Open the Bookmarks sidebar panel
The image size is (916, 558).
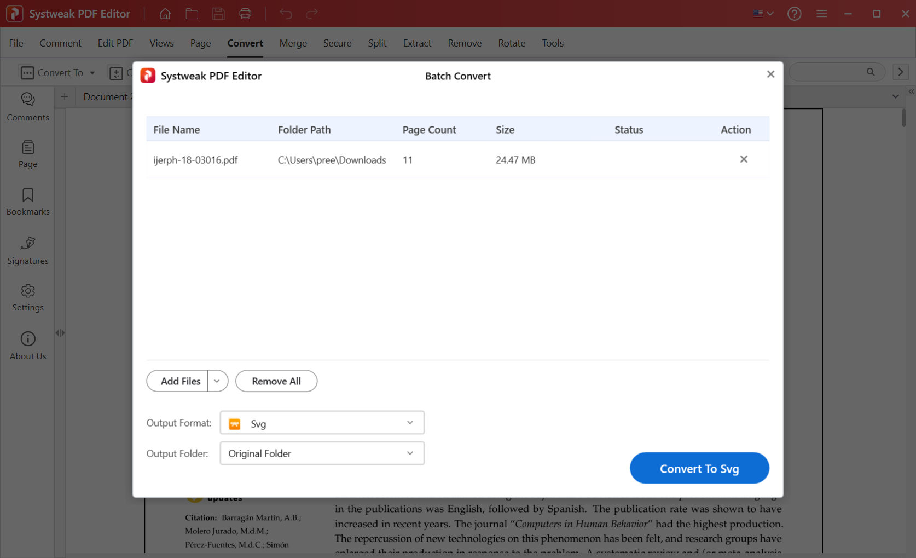click(28, 202)
